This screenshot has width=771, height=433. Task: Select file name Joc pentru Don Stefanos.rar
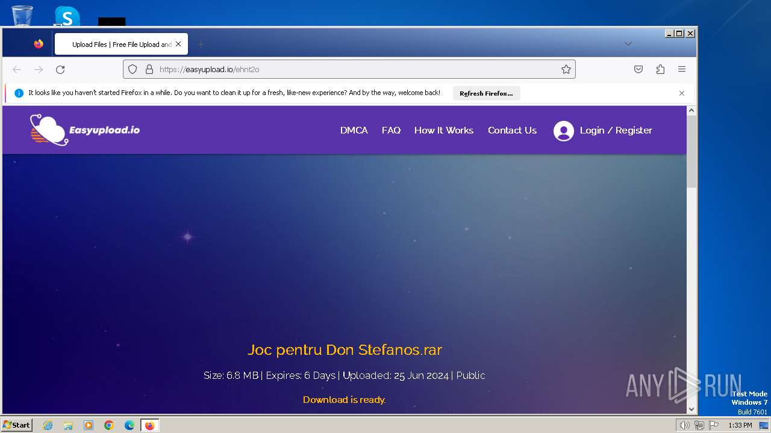tap(345, 349)
